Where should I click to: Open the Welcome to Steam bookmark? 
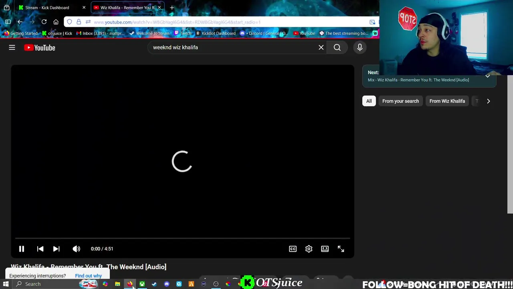click(149, 33)
